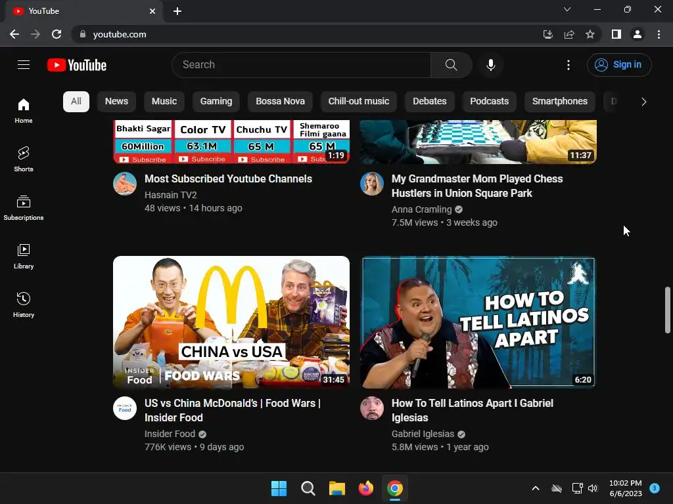This screenshot has height=504, width=673.
Task: Select the Gaming filter chip
Action: coord(216,102)
